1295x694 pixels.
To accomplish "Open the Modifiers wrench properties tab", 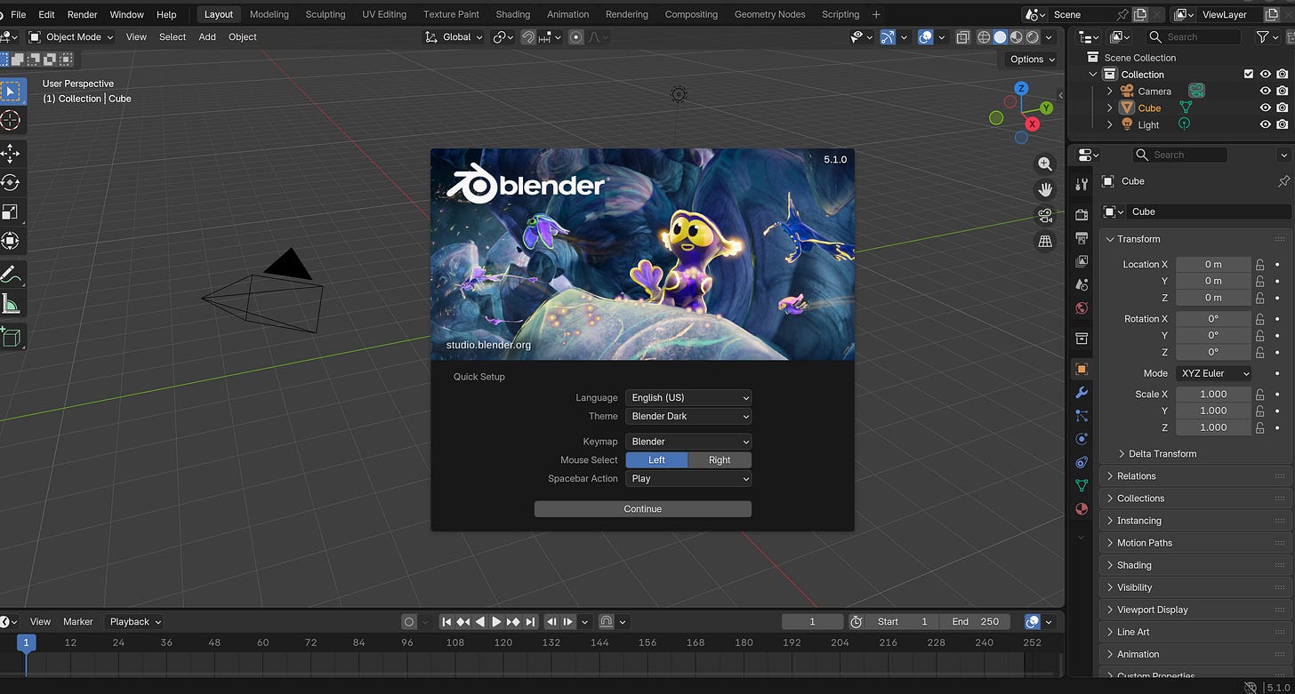I will tap(1082, 392).
